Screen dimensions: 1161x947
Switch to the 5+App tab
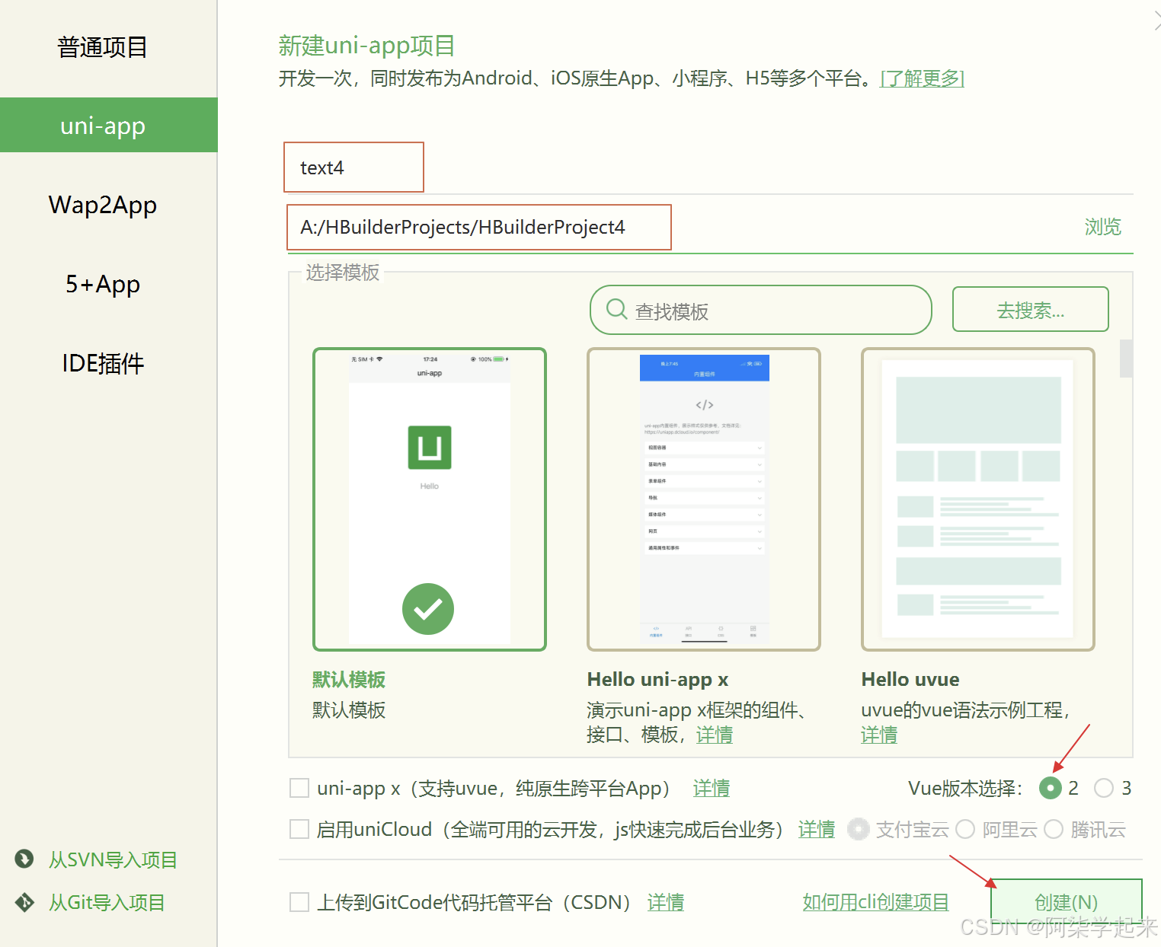coord(103,284)
